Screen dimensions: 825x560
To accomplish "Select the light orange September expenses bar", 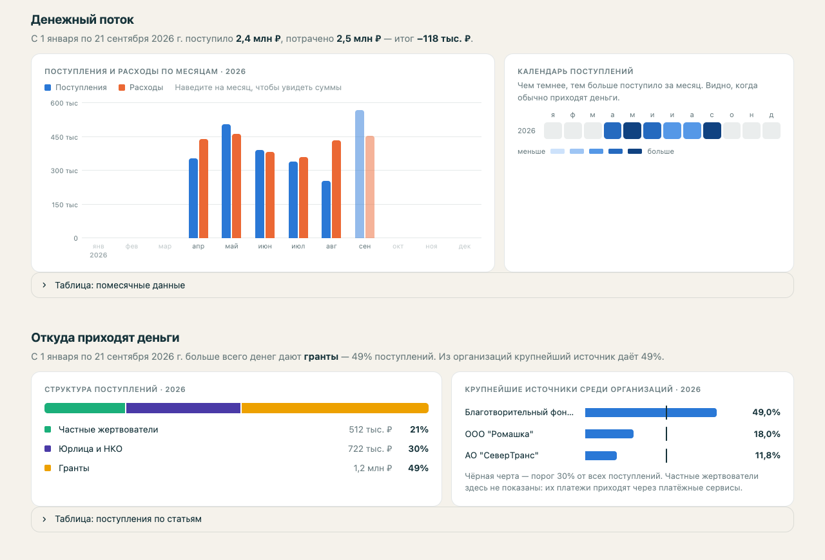I will 370,187.
